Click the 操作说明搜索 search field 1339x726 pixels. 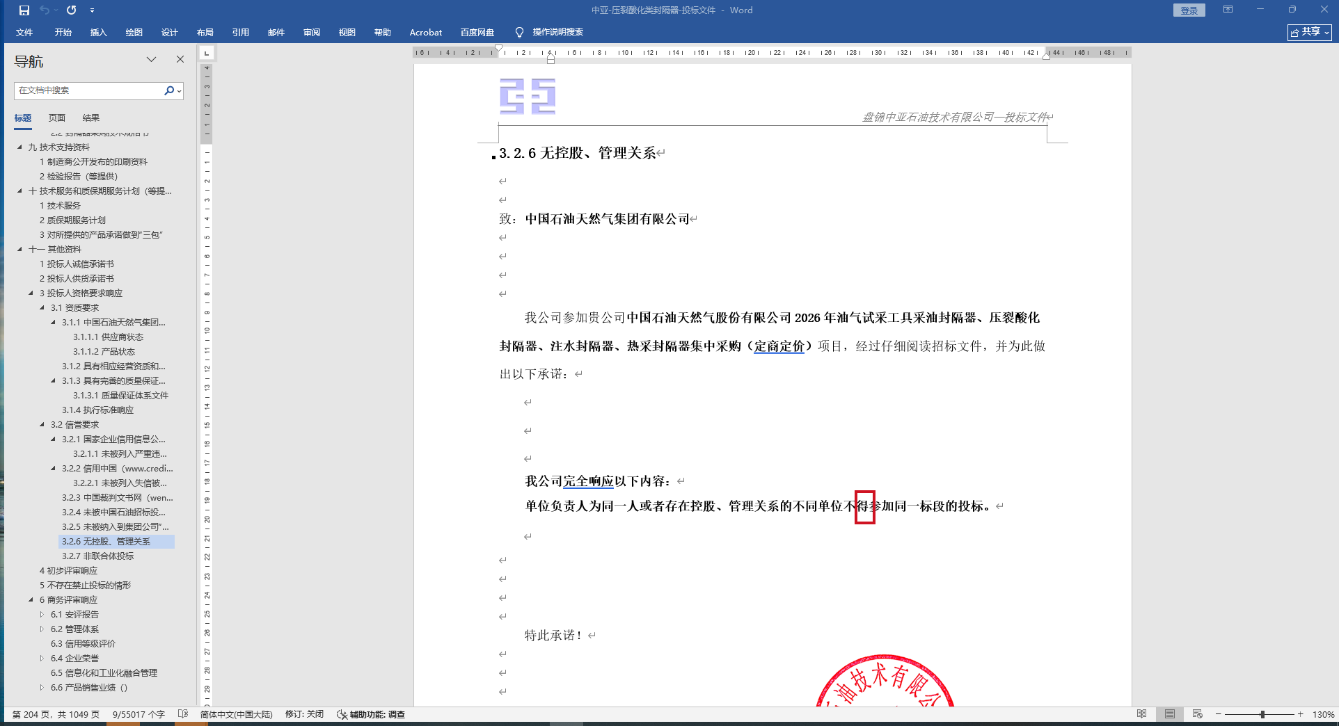pyautogui.click(x=558, y=32)
